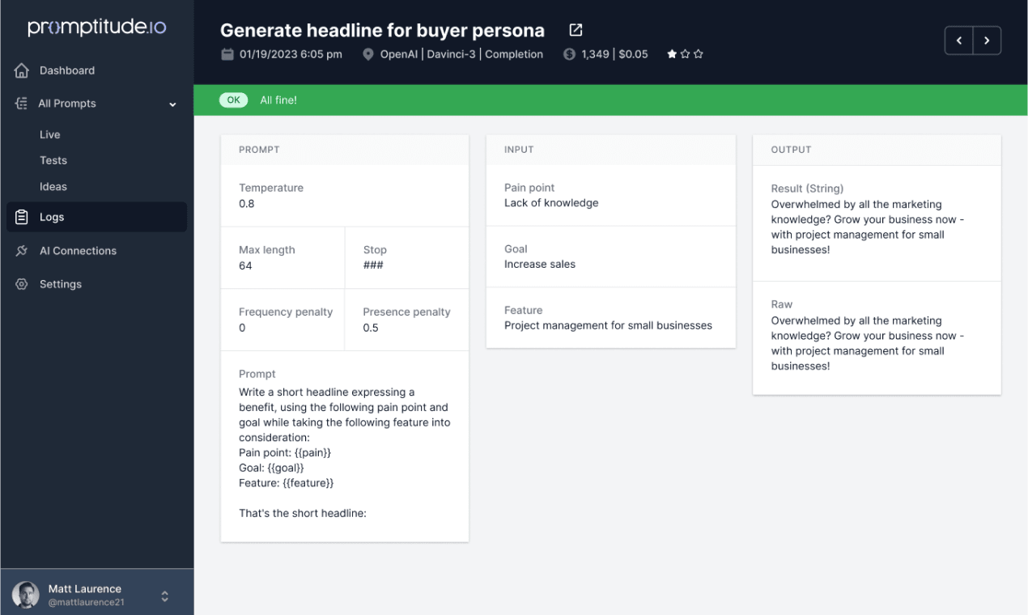Set rating to the second star
The height and width of the screenshot is (615, 1028).
(685, 54)
